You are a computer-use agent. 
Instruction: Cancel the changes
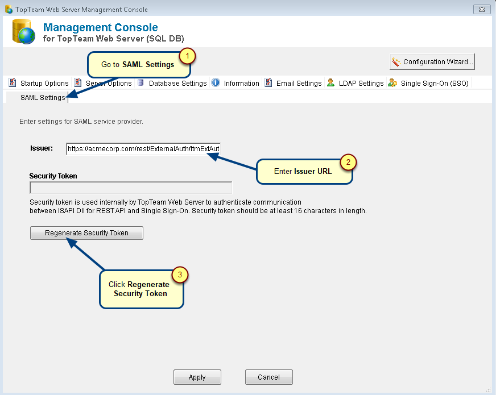pyautogui.click(x=269, y=377)
